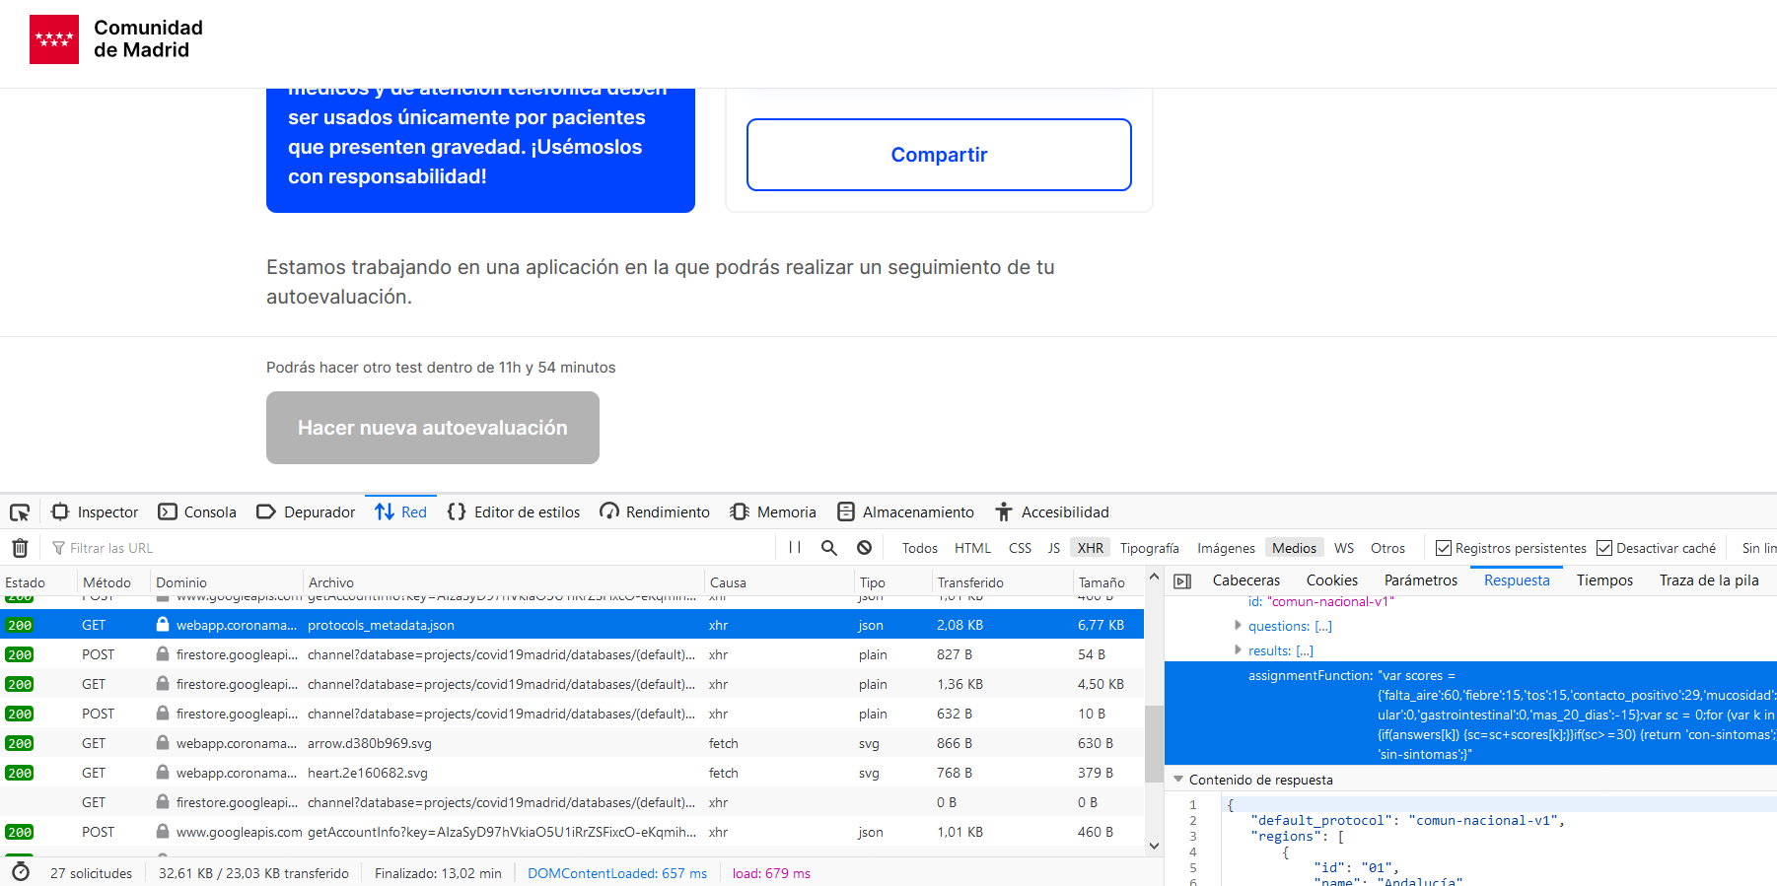
Task: Click the Compartir button
Action: click(x=939, y=155)
